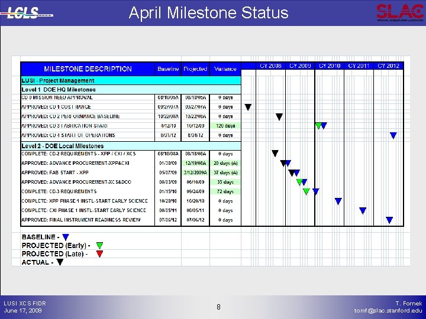
Task: Click the slide page number 8
Action: coord(218,307)
